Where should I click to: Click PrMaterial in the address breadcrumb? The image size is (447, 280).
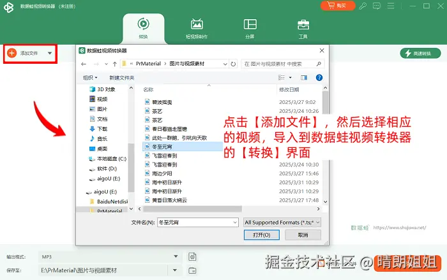[x=148, y=64]
